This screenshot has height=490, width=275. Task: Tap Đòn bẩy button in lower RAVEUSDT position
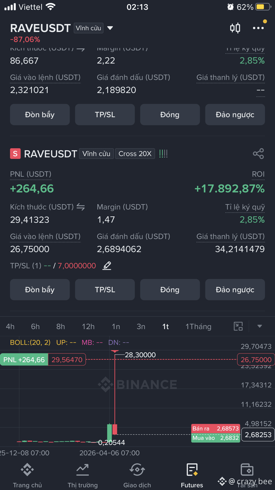(x=40, y=290)
